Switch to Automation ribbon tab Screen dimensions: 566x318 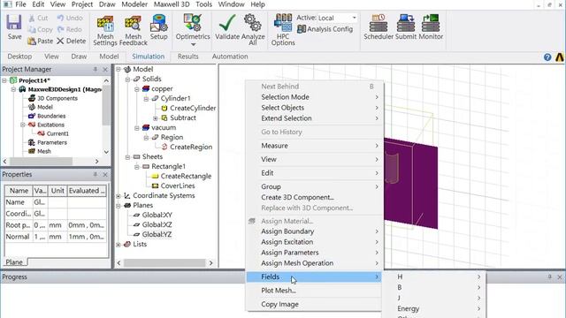click(x=230, y=57)
